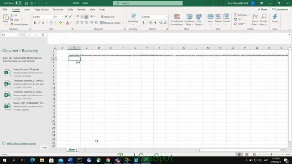Click AutoSum
Image resolution: width=292 pixels, height=164 pixels.
tap(240, 15)
